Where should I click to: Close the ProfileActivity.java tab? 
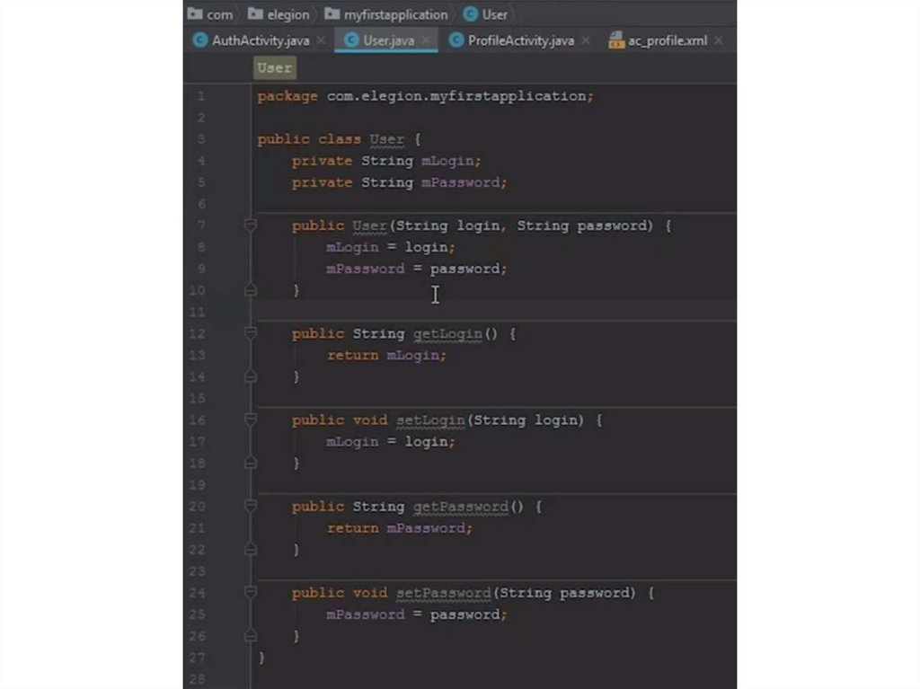click(586, 40)
